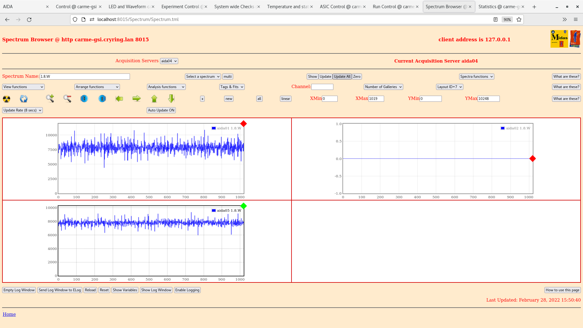Screen dimensions: 583x328
Task: Click the green left arrow icon
Action: 119,99
